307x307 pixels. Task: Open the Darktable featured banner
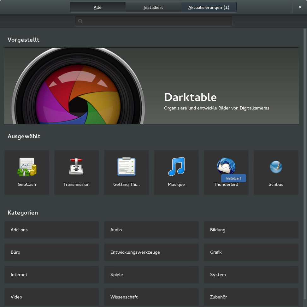[151, 86]
